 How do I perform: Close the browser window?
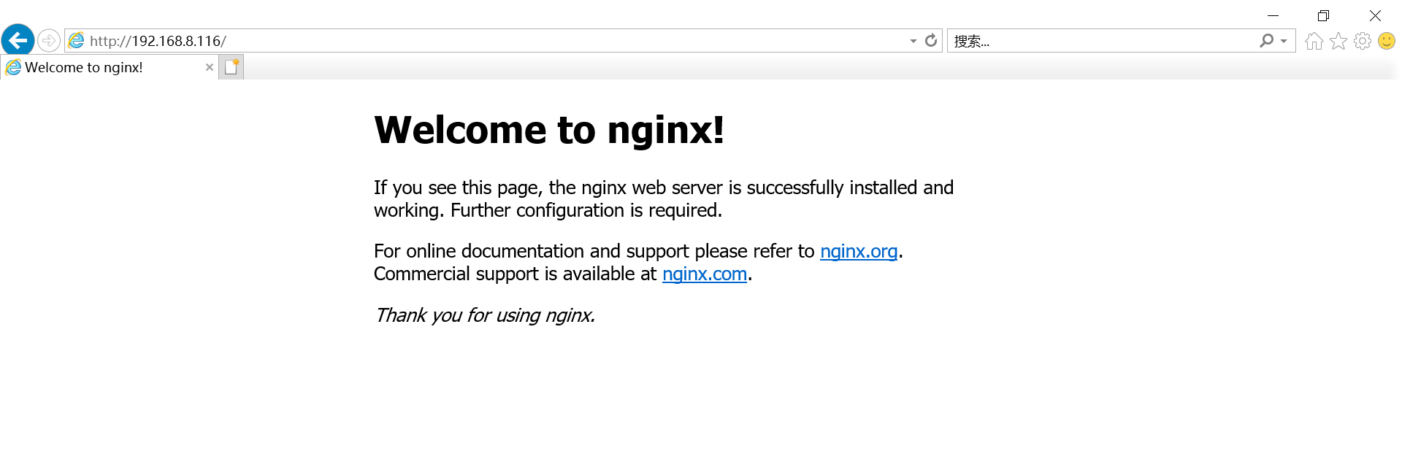1375,15
